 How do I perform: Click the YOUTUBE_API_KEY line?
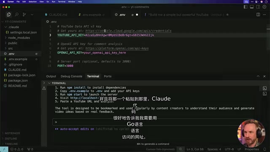105,35
